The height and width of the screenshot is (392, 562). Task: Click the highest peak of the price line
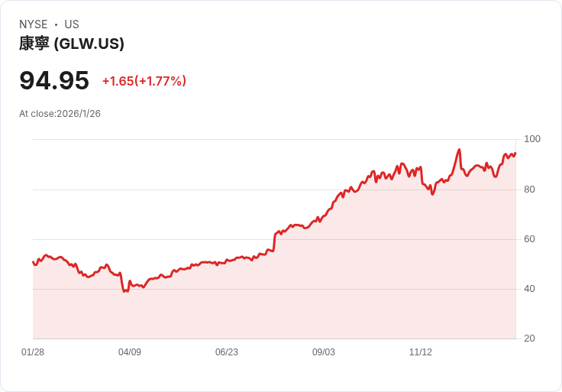pos(459,150)
